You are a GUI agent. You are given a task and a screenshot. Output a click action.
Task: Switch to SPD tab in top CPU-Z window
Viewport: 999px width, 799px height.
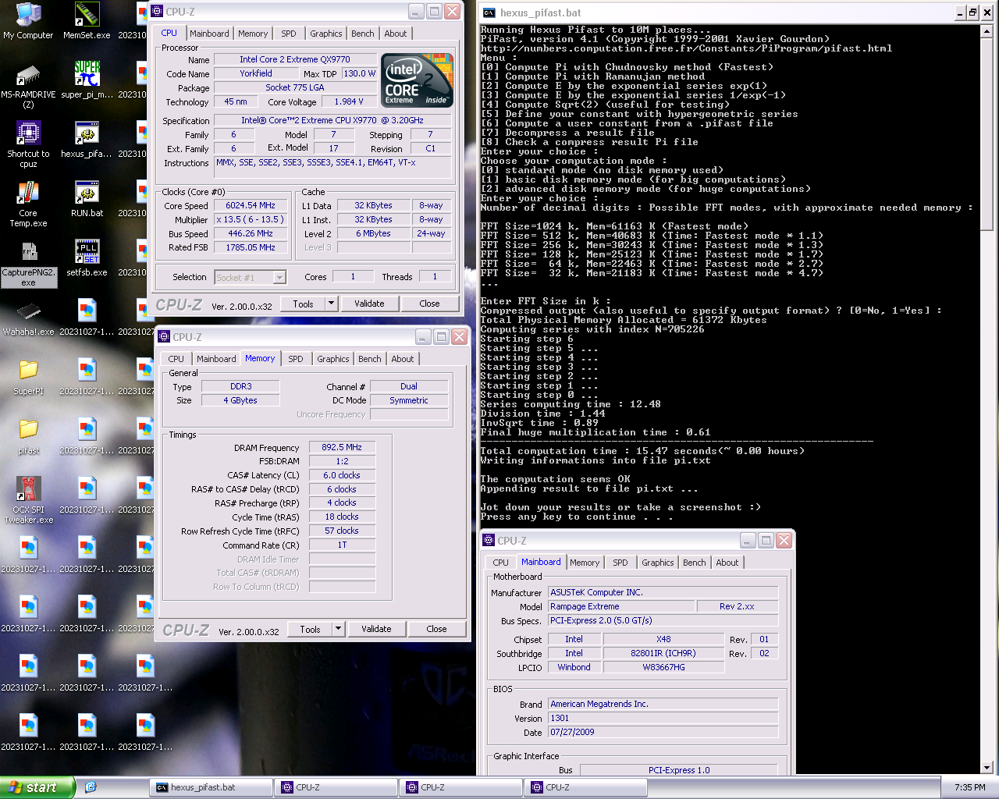coord(289,34)
